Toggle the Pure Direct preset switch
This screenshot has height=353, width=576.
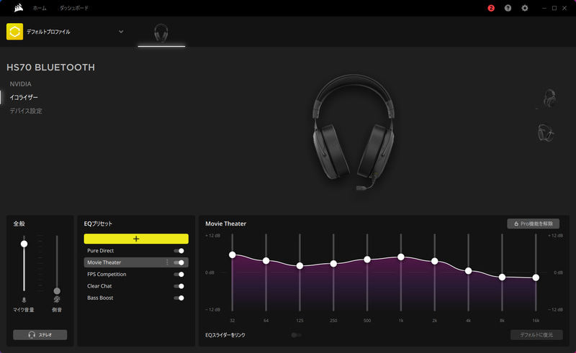click(179, 251)
